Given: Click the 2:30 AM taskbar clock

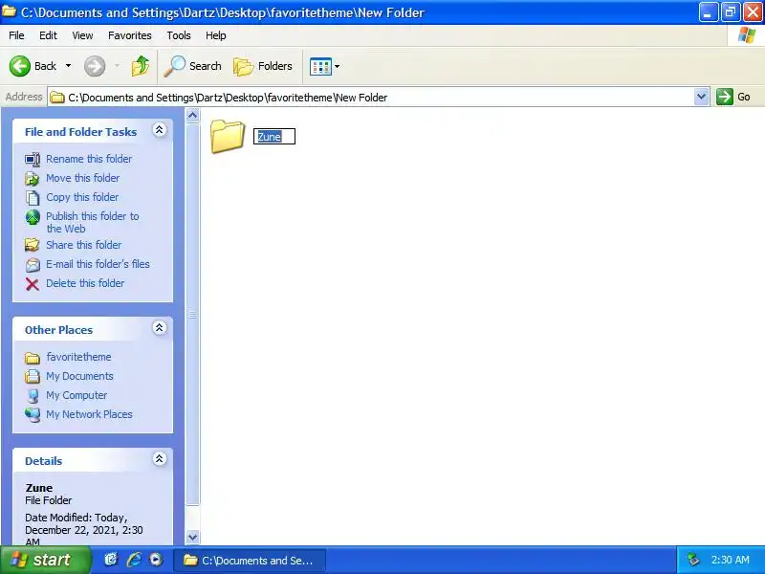Looking at the screenshot, I should [730, 560].
